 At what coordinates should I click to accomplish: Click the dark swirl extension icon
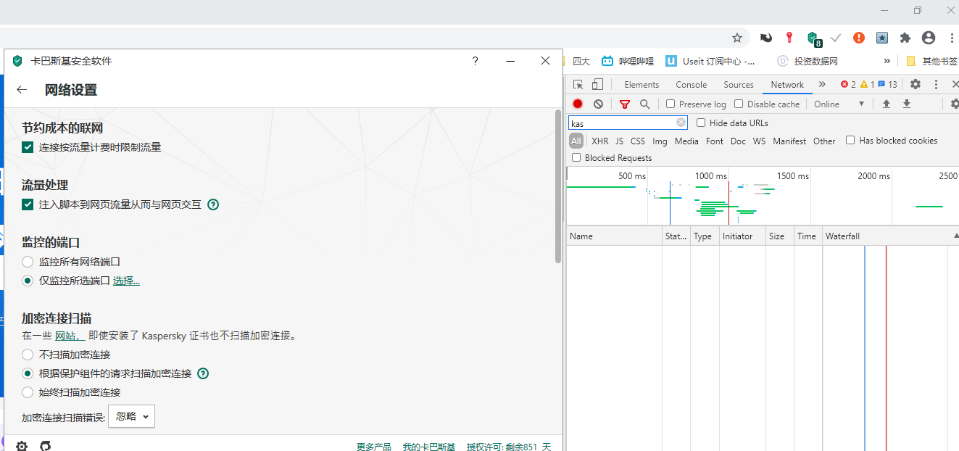[766, 38]
